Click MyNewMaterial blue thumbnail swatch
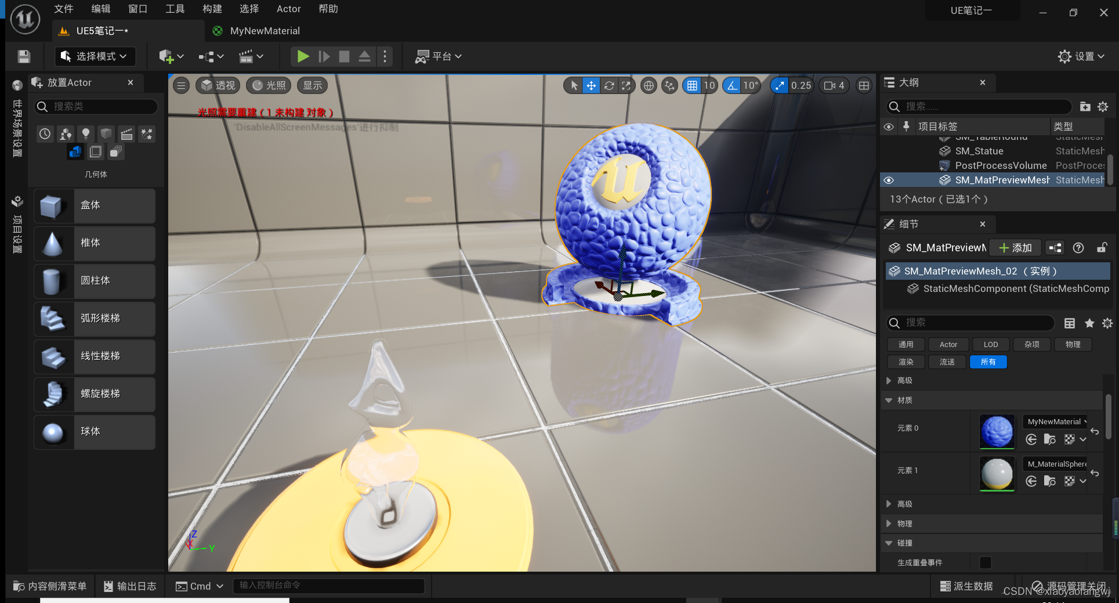Image resolution: width=1119 pixels, height=603 pixels. click(x=997, y=431)
